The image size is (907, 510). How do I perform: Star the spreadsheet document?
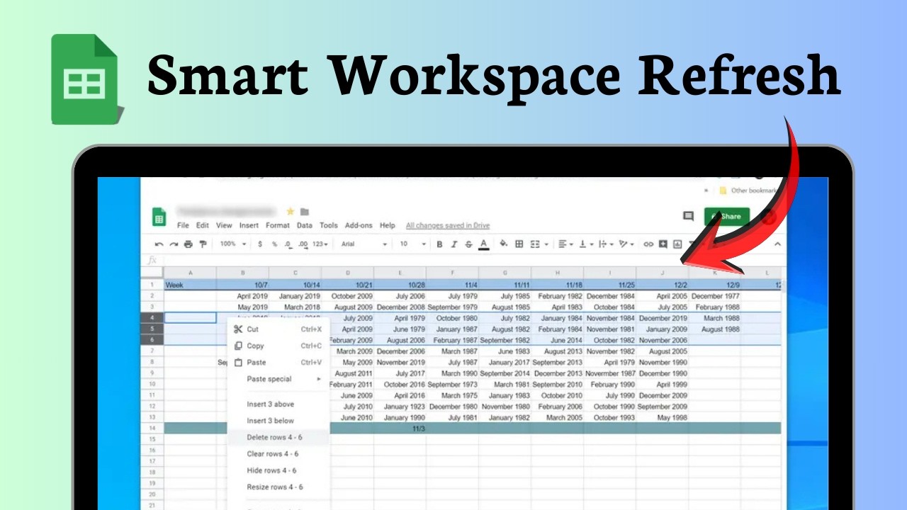290,212
